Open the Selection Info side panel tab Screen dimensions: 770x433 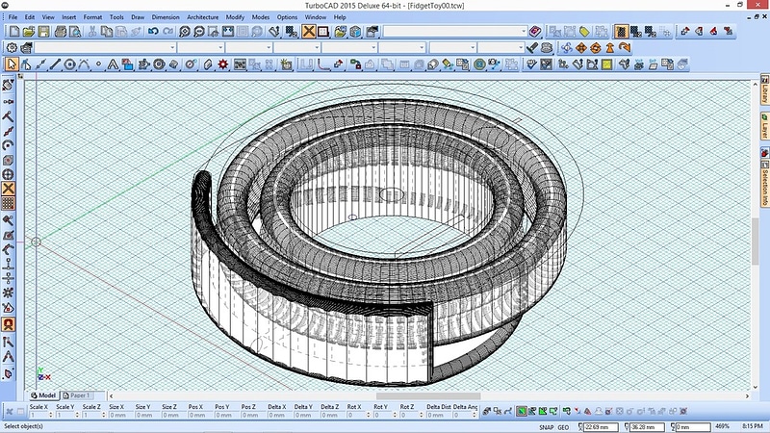[764, 182]
